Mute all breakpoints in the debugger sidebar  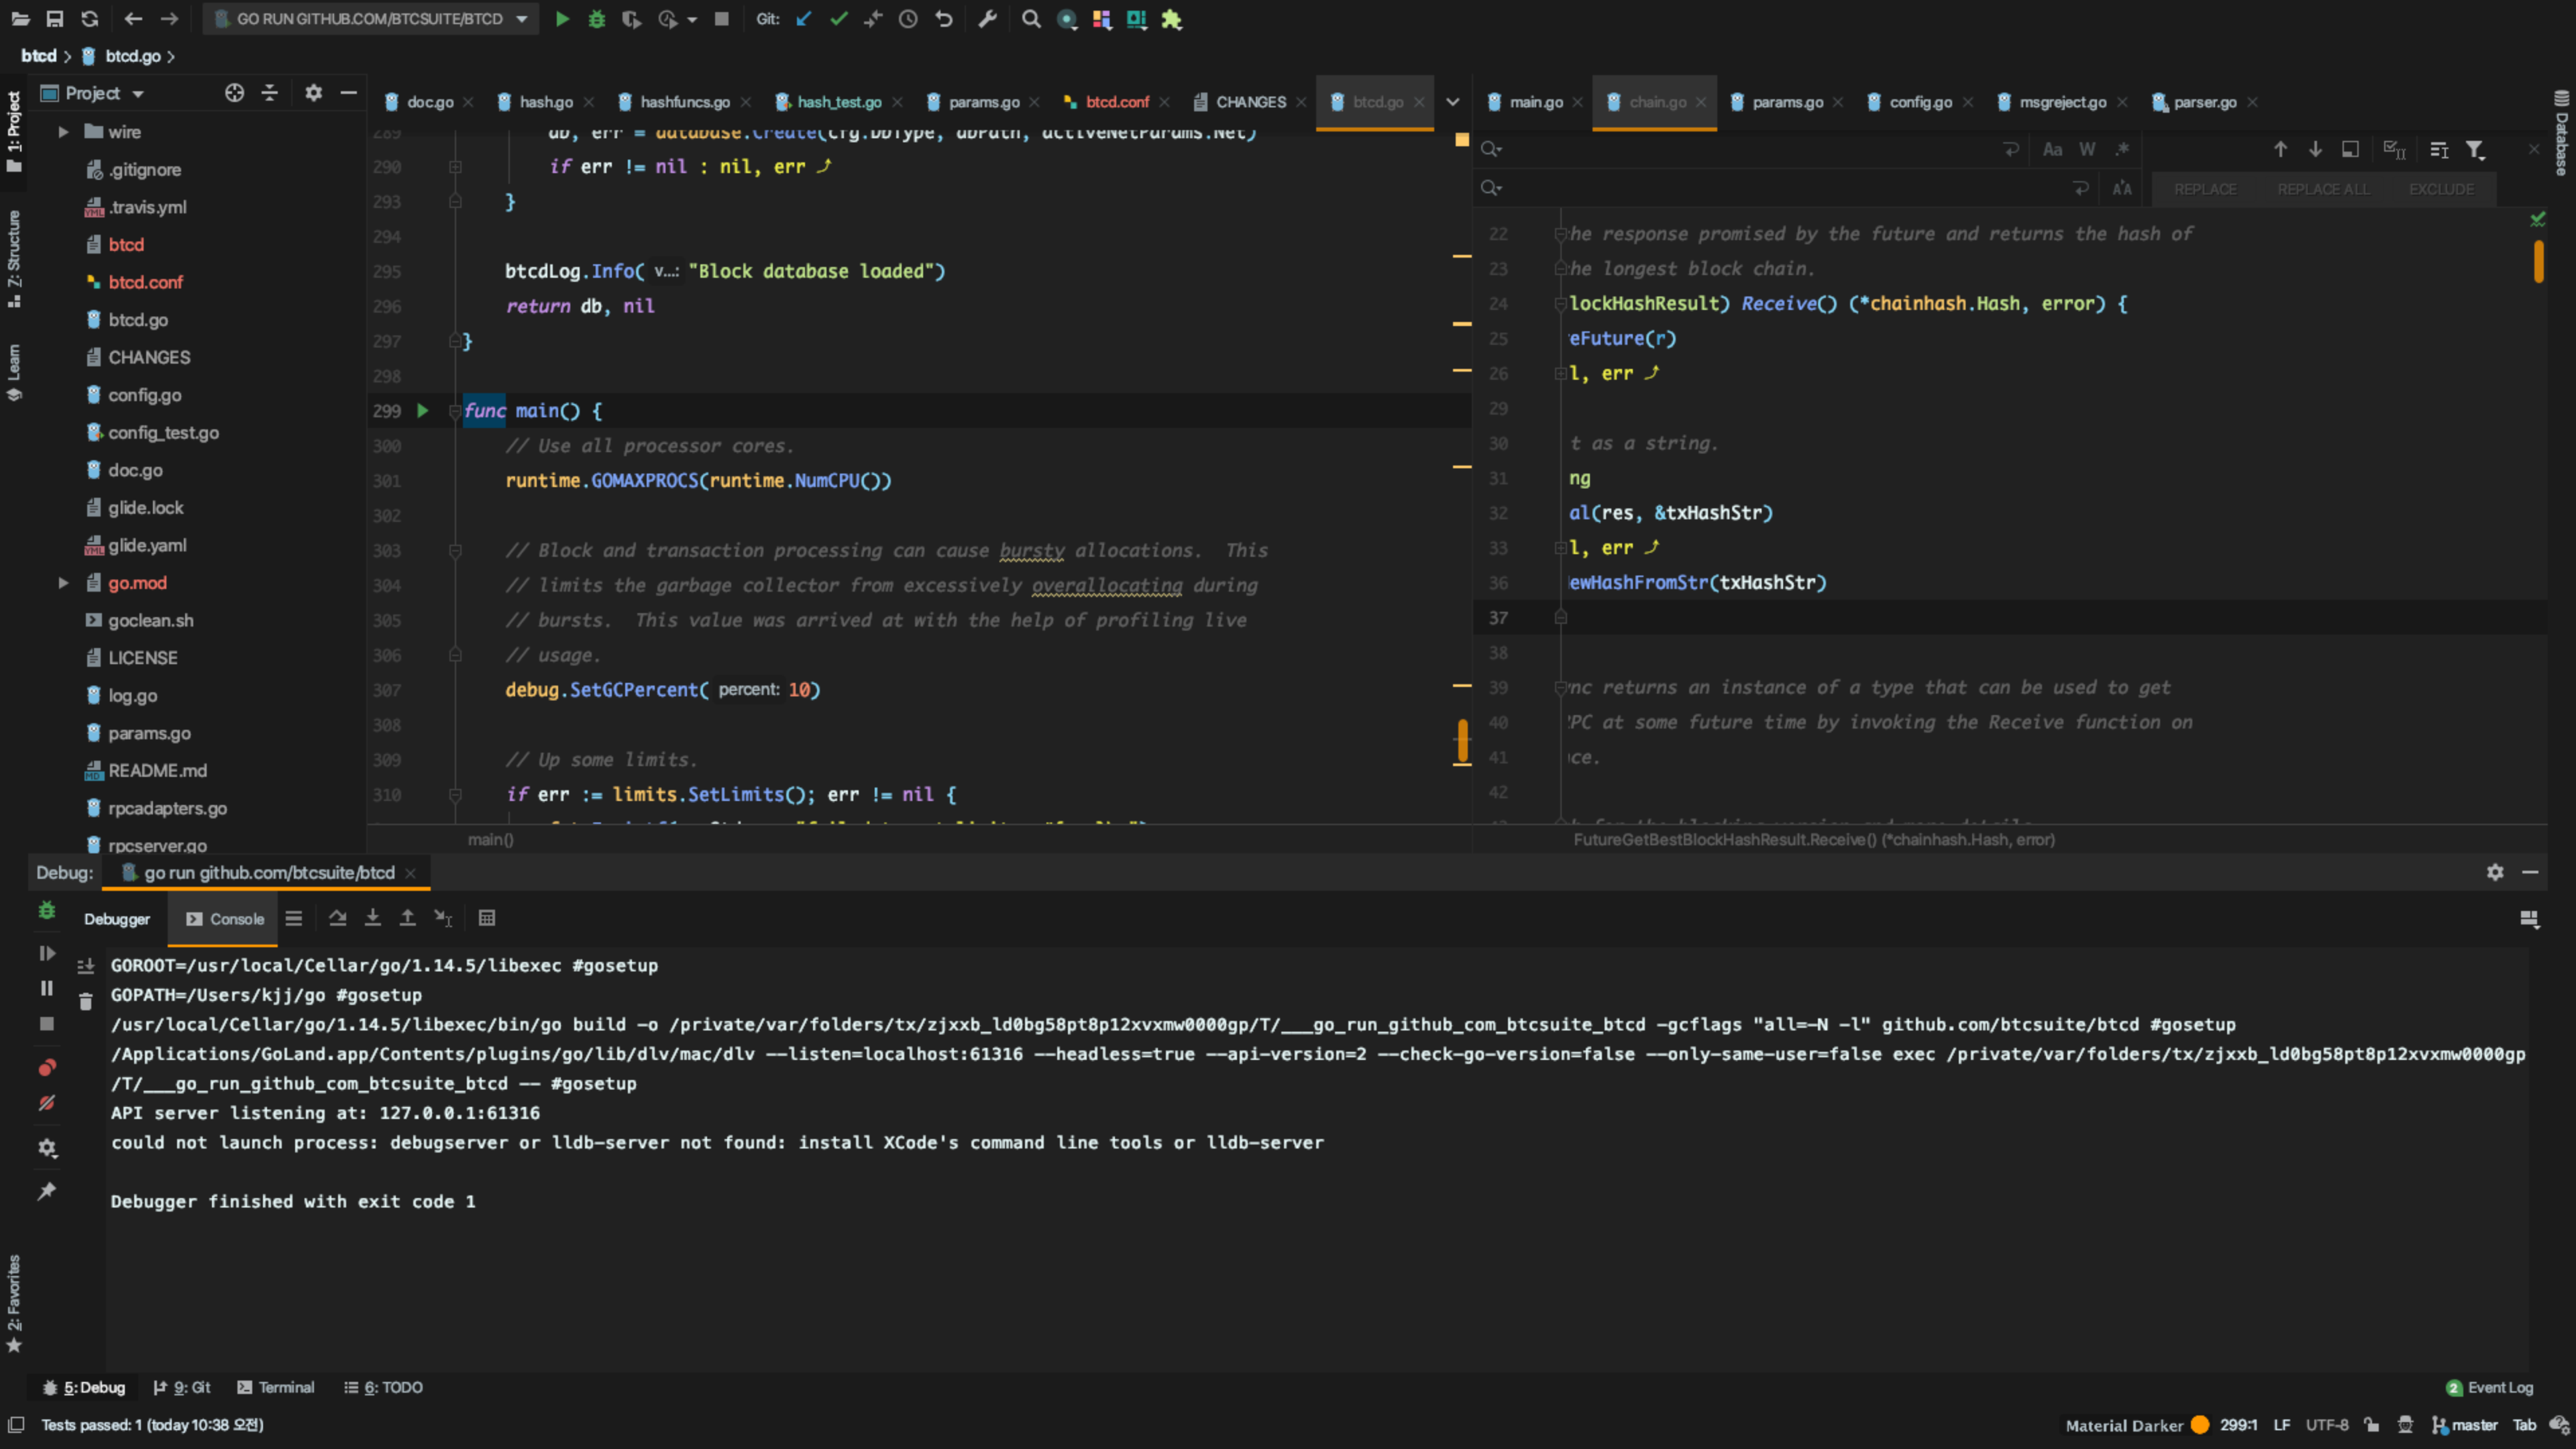click(x=46, y=1103)
